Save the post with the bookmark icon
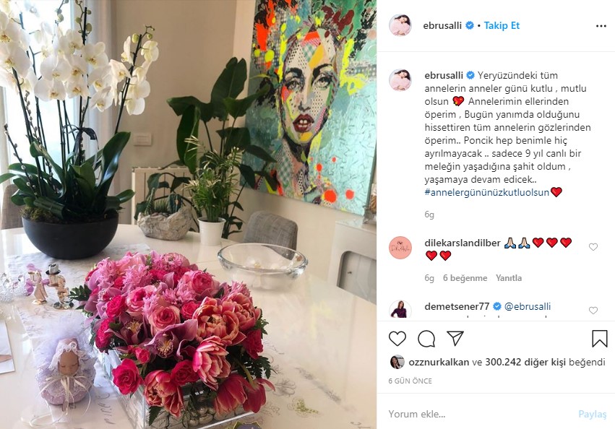This screenshot has height=429, width=615. click(599, 339)
